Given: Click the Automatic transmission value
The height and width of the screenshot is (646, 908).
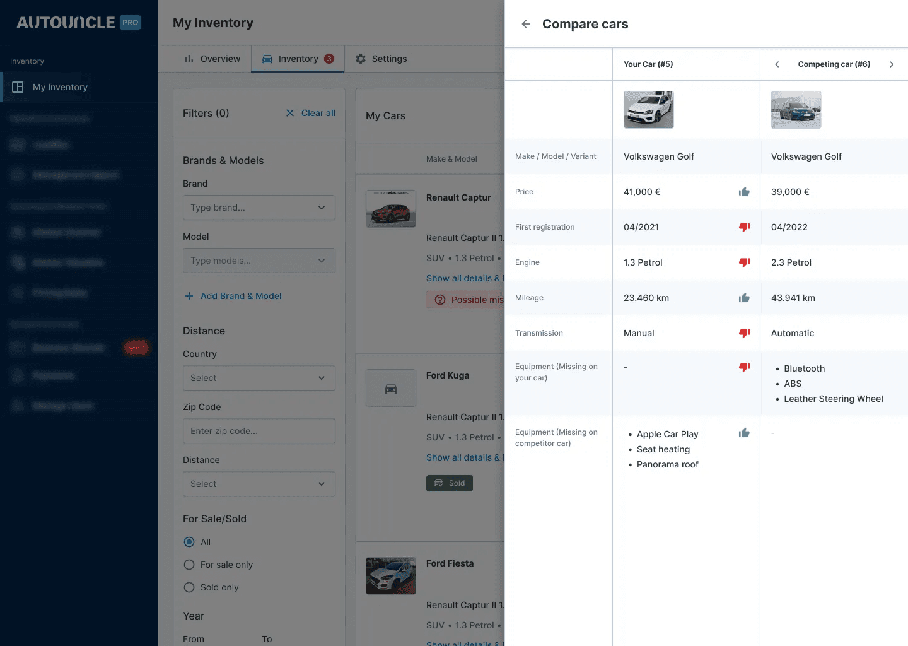Looking at the screenshot, I should pyautogui.click(x=793, y=333).
